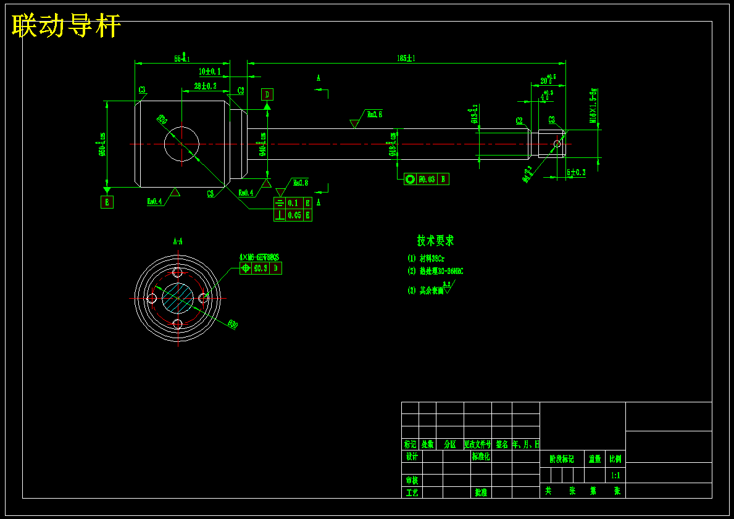The width and height of the screenshot is (734, 519).
Task: Click the section title 'A-A'
Action: tap(178, 241)
